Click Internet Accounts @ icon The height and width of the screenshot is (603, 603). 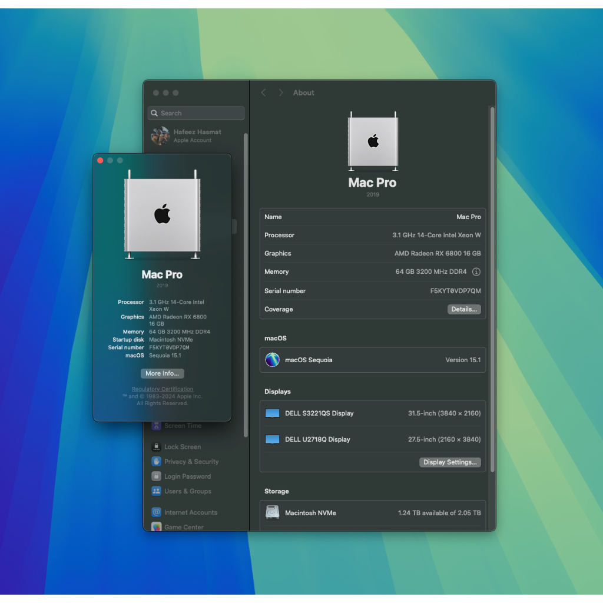pos(156,512)
